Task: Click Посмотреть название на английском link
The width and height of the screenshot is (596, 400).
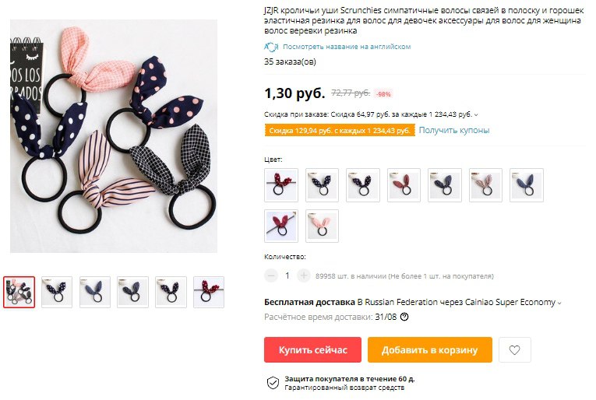Action: (347, 47)
